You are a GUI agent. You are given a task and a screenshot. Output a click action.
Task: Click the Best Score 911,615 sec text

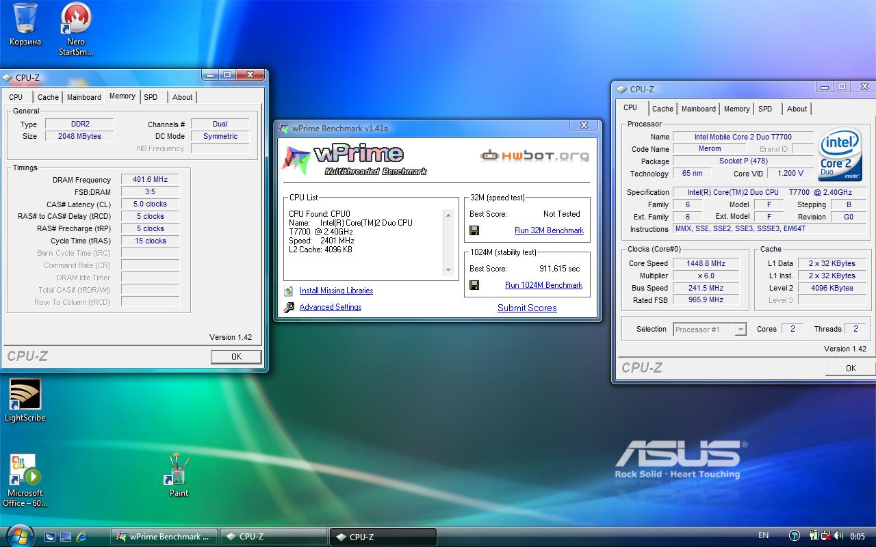559,269
